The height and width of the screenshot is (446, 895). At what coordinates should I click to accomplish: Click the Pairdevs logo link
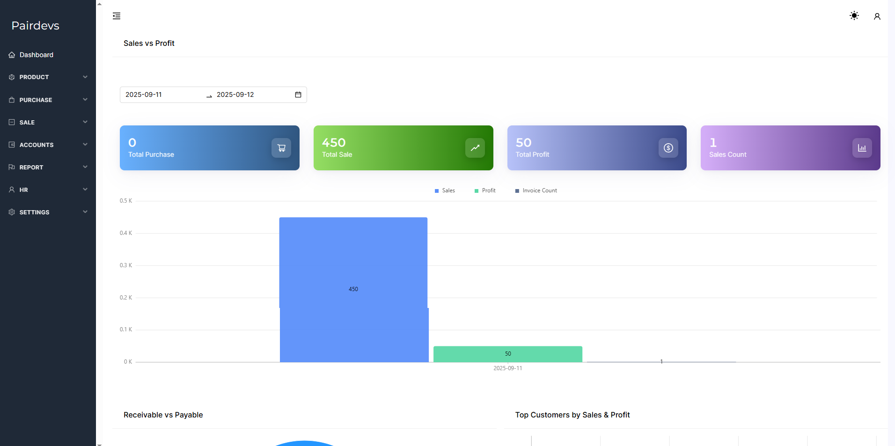click(36, 26)
